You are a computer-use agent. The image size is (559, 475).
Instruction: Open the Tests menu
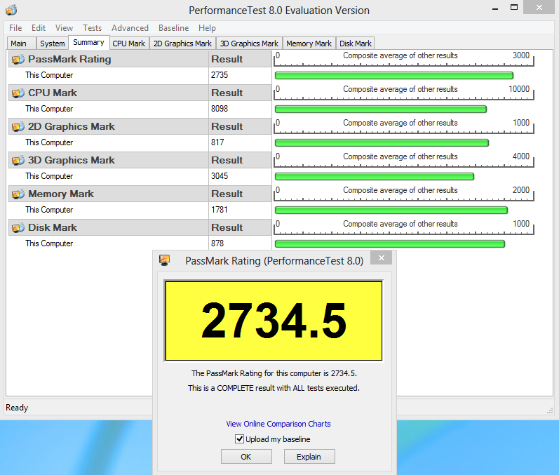(92, 28)
